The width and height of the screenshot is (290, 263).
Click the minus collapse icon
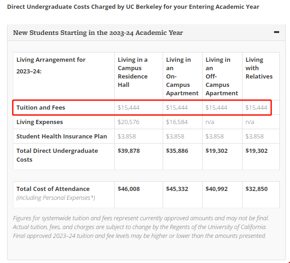point(277,33)
